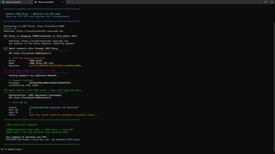This screenshot has width=275, height=154.
Task: Click 'Constructing L402 token...' line
Action: pyautogui.click(x=26, y=85)
